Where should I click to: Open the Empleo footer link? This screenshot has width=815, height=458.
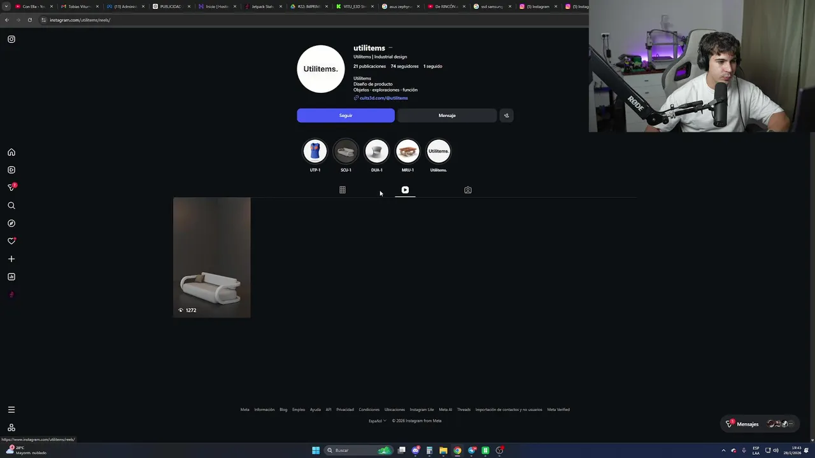click(x=299, y=410)
